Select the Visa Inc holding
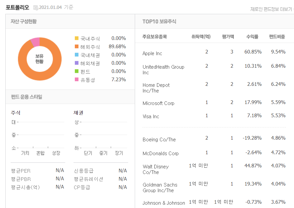294x208 pixels. point(151,117)
